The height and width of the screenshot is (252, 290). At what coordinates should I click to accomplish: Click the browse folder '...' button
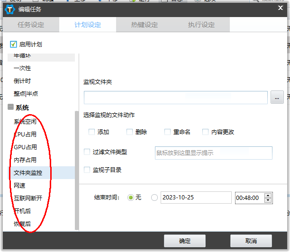277,97
